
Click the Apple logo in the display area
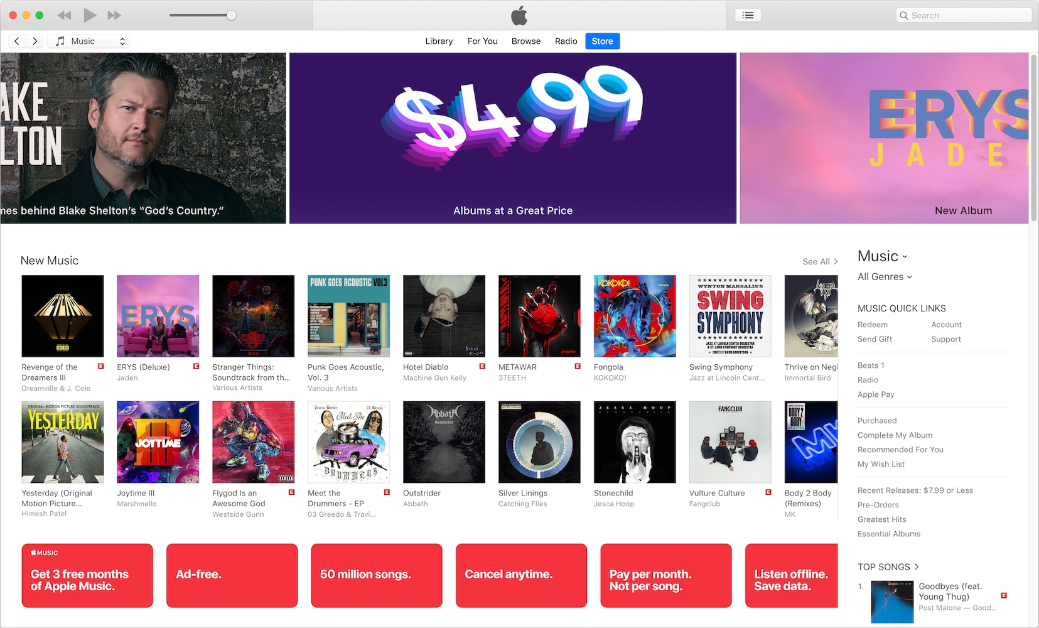(519, 15)
